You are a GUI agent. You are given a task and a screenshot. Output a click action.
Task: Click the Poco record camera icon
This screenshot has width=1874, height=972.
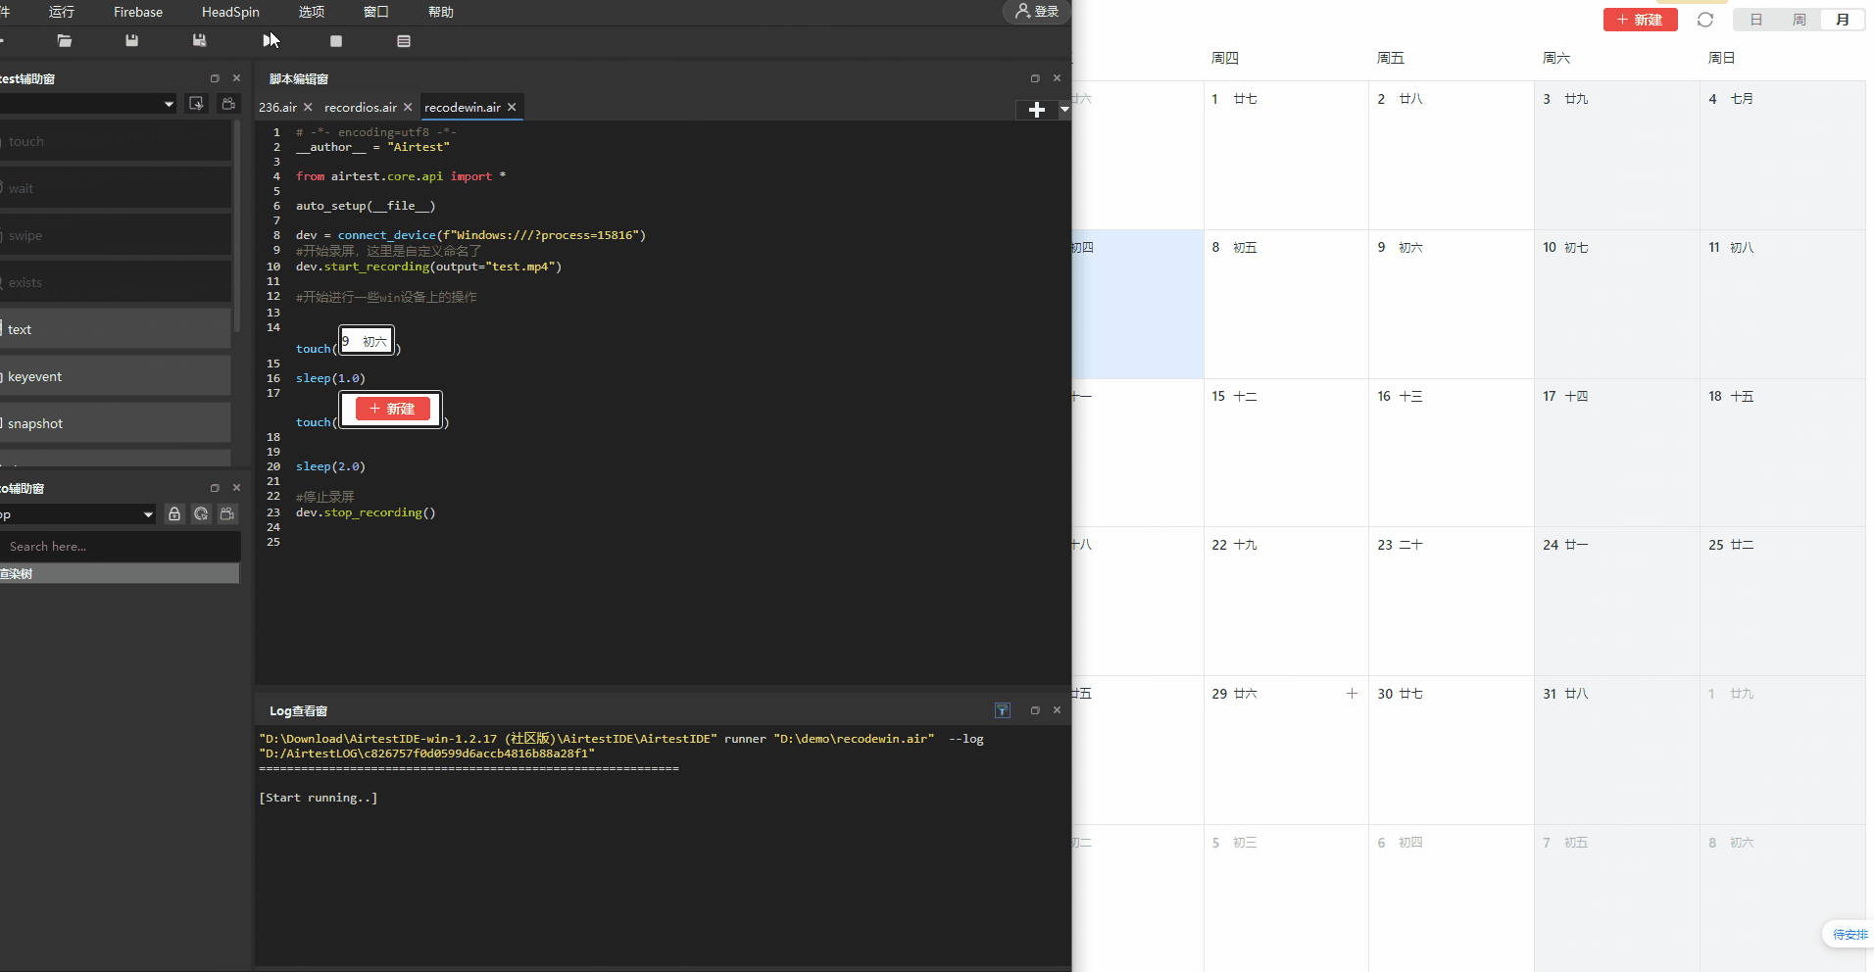[x=227, y=513]
